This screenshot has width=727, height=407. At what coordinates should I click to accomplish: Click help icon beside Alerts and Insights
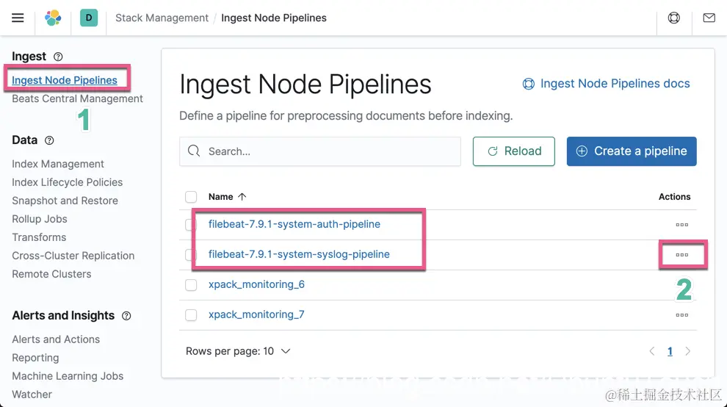point(126,316)
